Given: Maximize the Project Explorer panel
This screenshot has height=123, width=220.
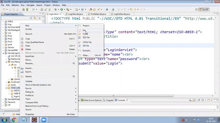Looking at the screenshot, I should click(x=43, y=14).
